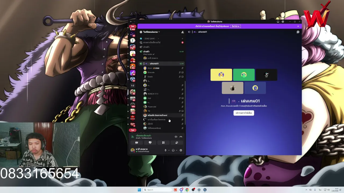
Task: Open the Discord inbox icon in title bar
Action: [x=278, y=21]
